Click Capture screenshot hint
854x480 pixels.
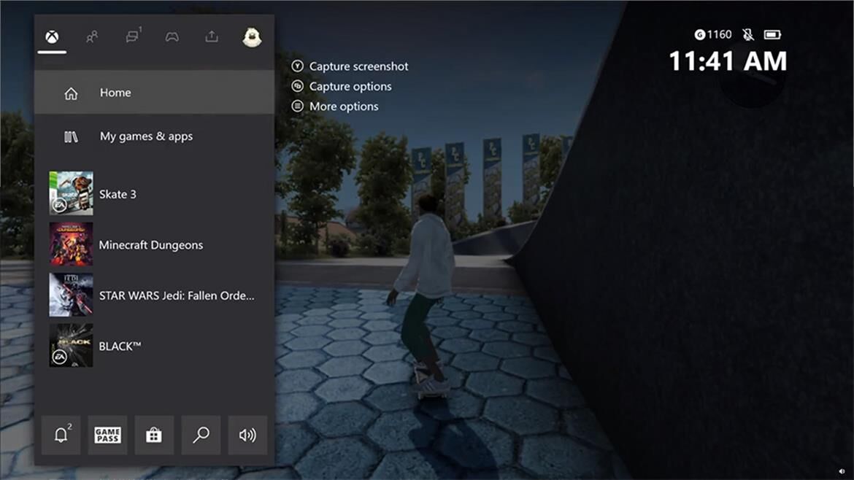tap(350, 66)
